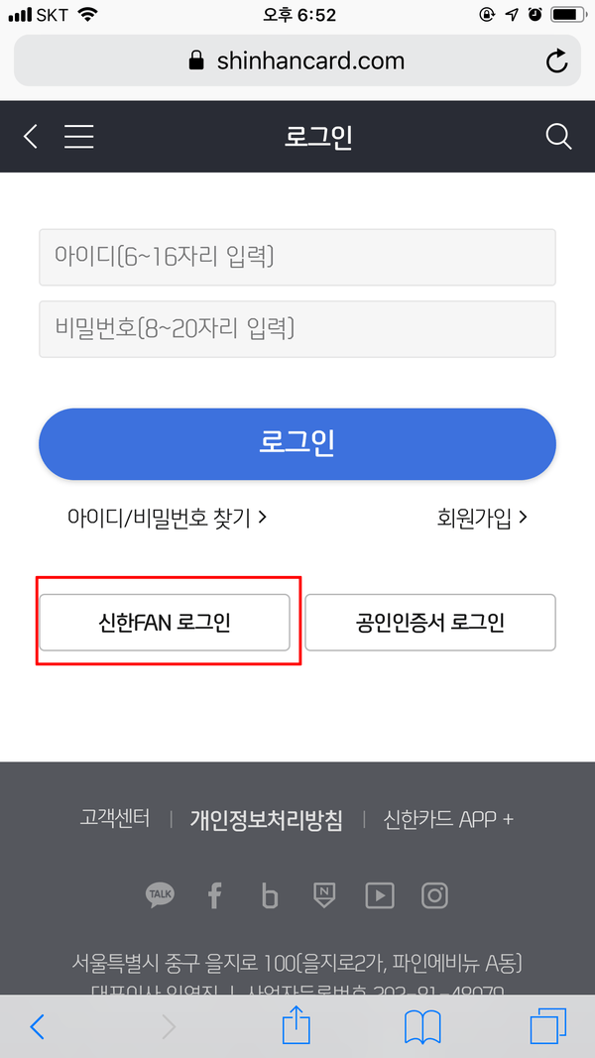
Task: Go back using header arrow
Action: click(31, 137)
